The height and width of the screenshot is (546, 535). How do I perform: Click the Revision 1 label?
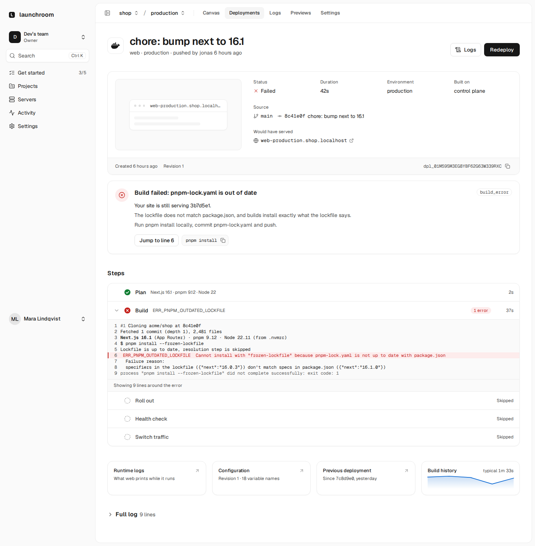pyautogui.click(x=174, y=166)
